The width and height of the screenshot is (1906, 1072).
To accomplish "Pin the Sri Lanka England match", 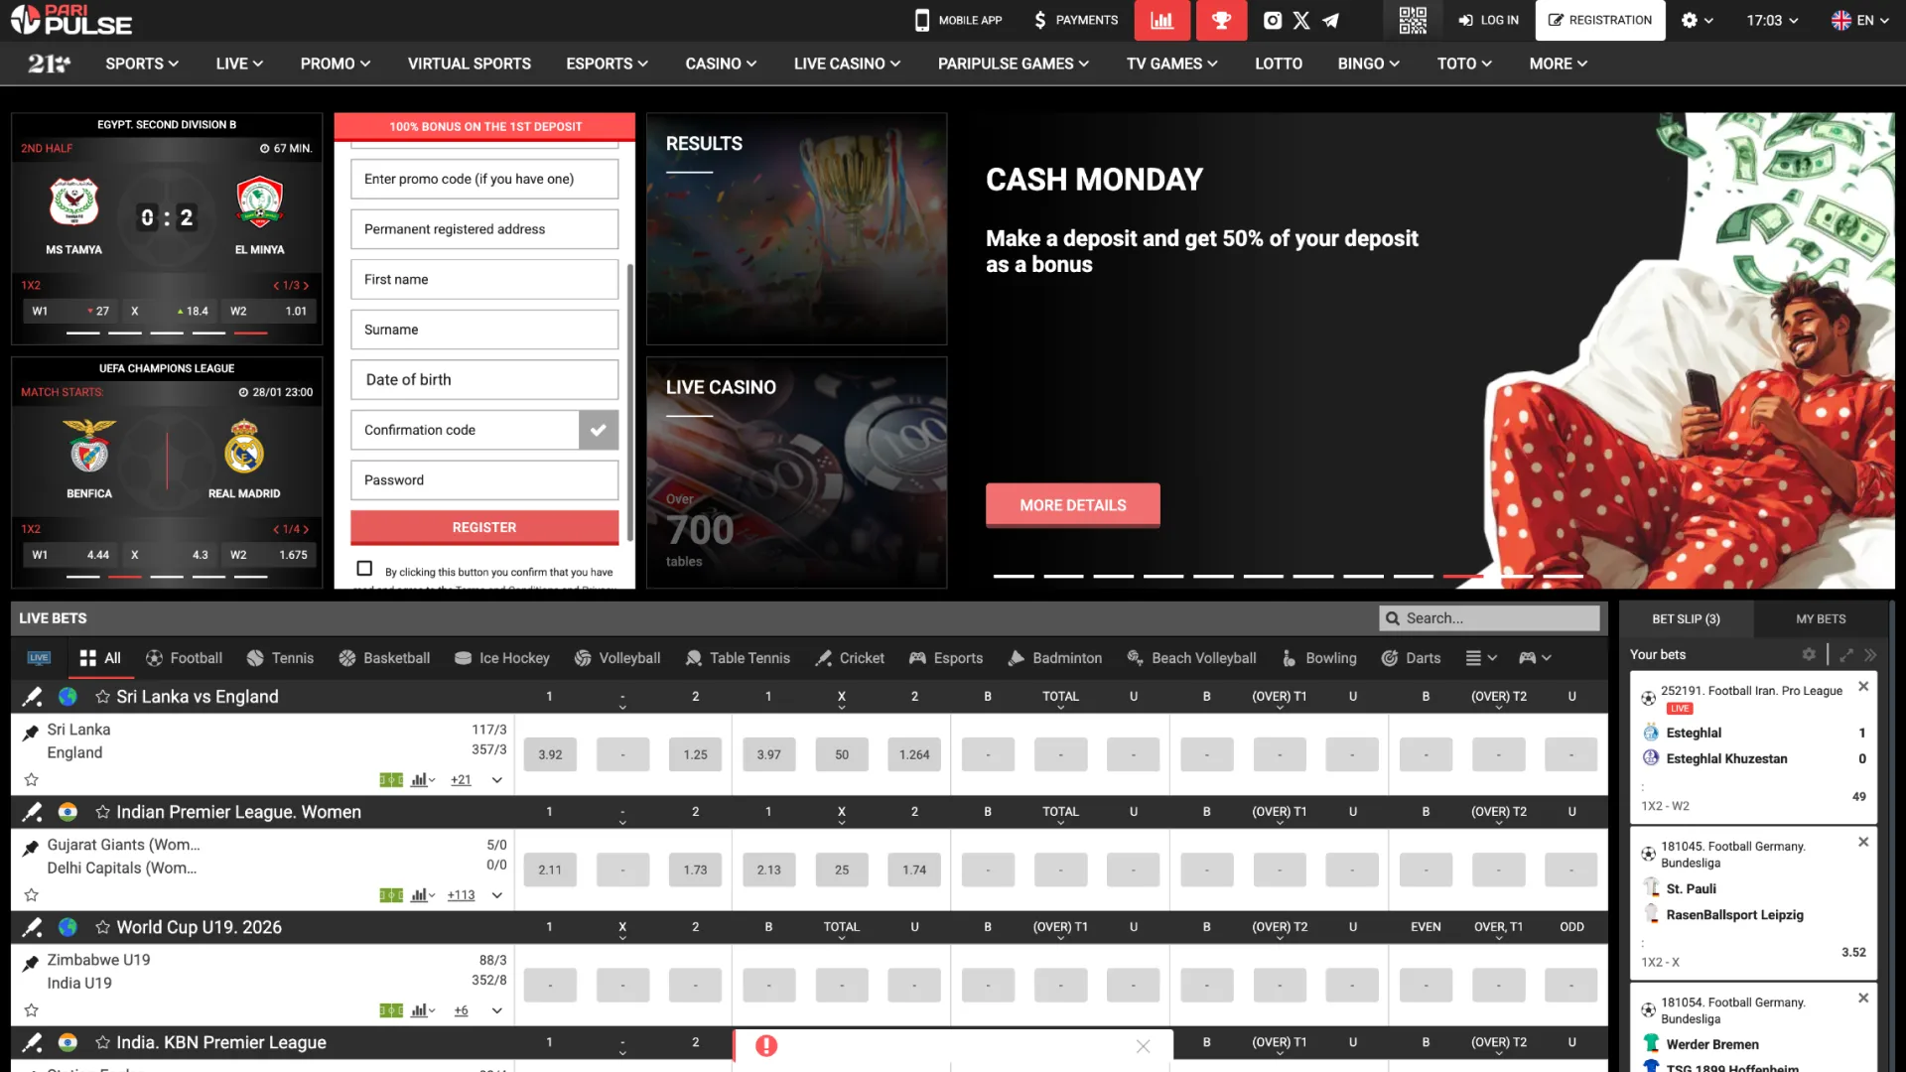I will 31,733.
